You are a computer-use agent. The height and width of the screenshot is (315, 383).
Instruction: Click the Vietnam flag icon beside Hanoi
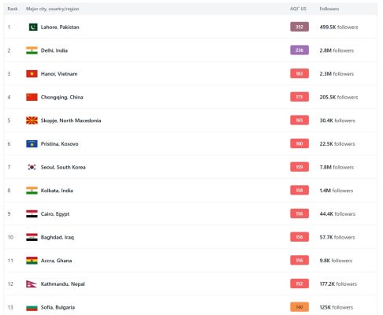32,74
